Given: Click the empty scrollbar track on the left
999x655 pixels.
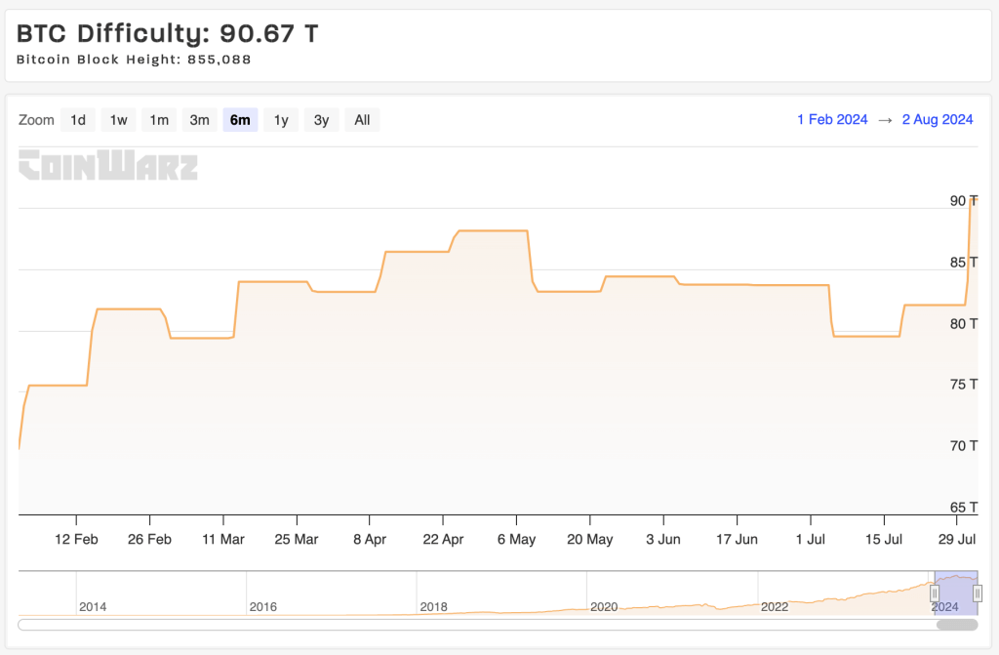Looking at the screenshot, I should tap(390, 624).
